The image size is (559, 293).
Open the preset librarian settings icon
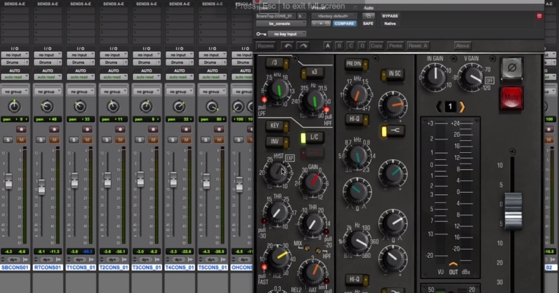(328, 24)
